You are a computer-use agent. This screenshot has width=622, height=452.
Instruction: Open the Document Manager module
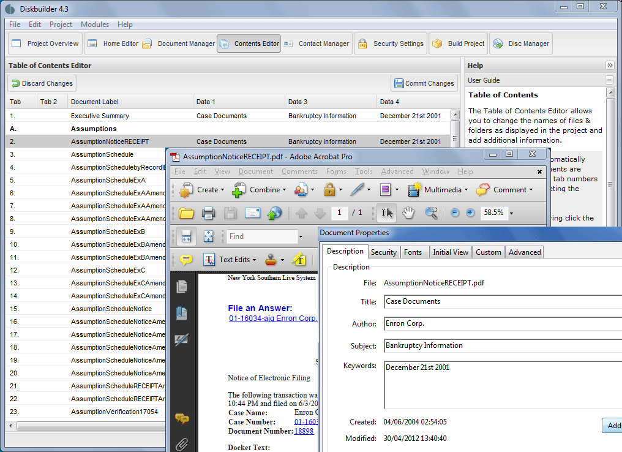[x=179, y=43]
